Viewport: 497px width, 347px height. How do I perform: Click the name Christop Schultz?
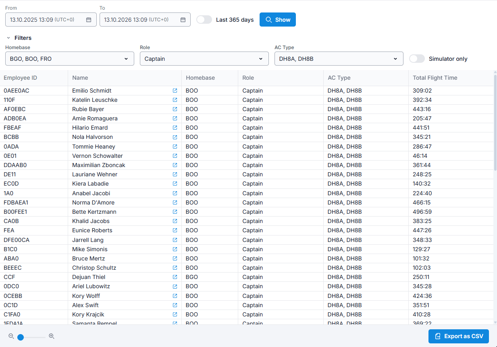(x=94, y=268)
